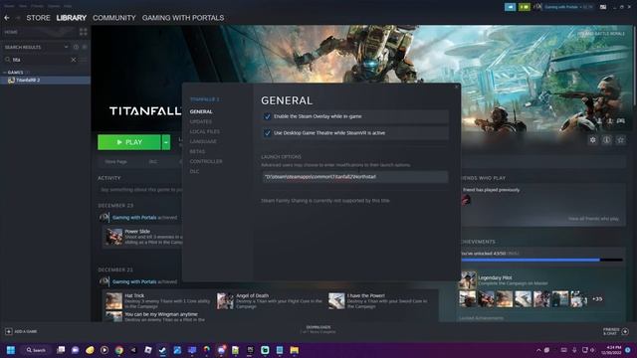Select CONTROLLER in the properties sidebar
Screen dimensions: 637x358
(206, 161)
